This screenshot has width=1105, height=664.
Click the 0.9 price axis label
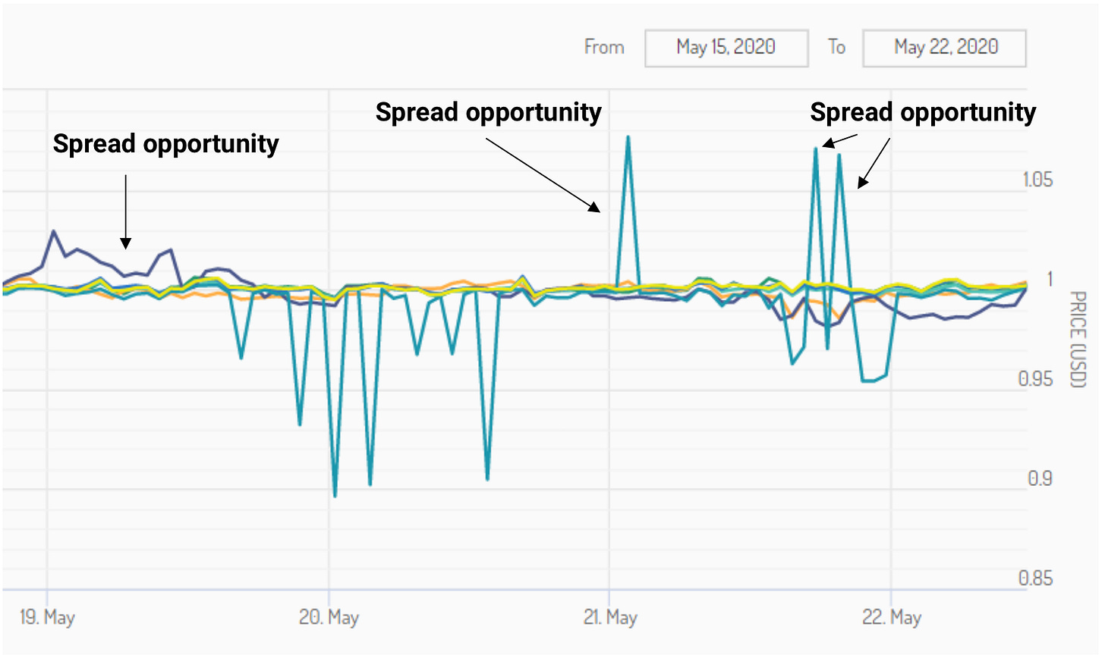(x=1040, y=478)
